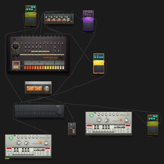Click the last small top-row knob on the bottom-left Bassline
164x164 pixels.
tap(37, 137)
